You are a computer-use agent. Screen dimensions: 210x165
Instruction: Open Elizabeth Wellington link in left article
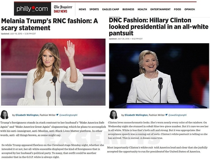pos(27,115)
